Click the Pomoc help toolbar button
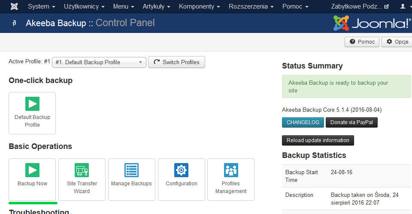 [x=362, y=42]
